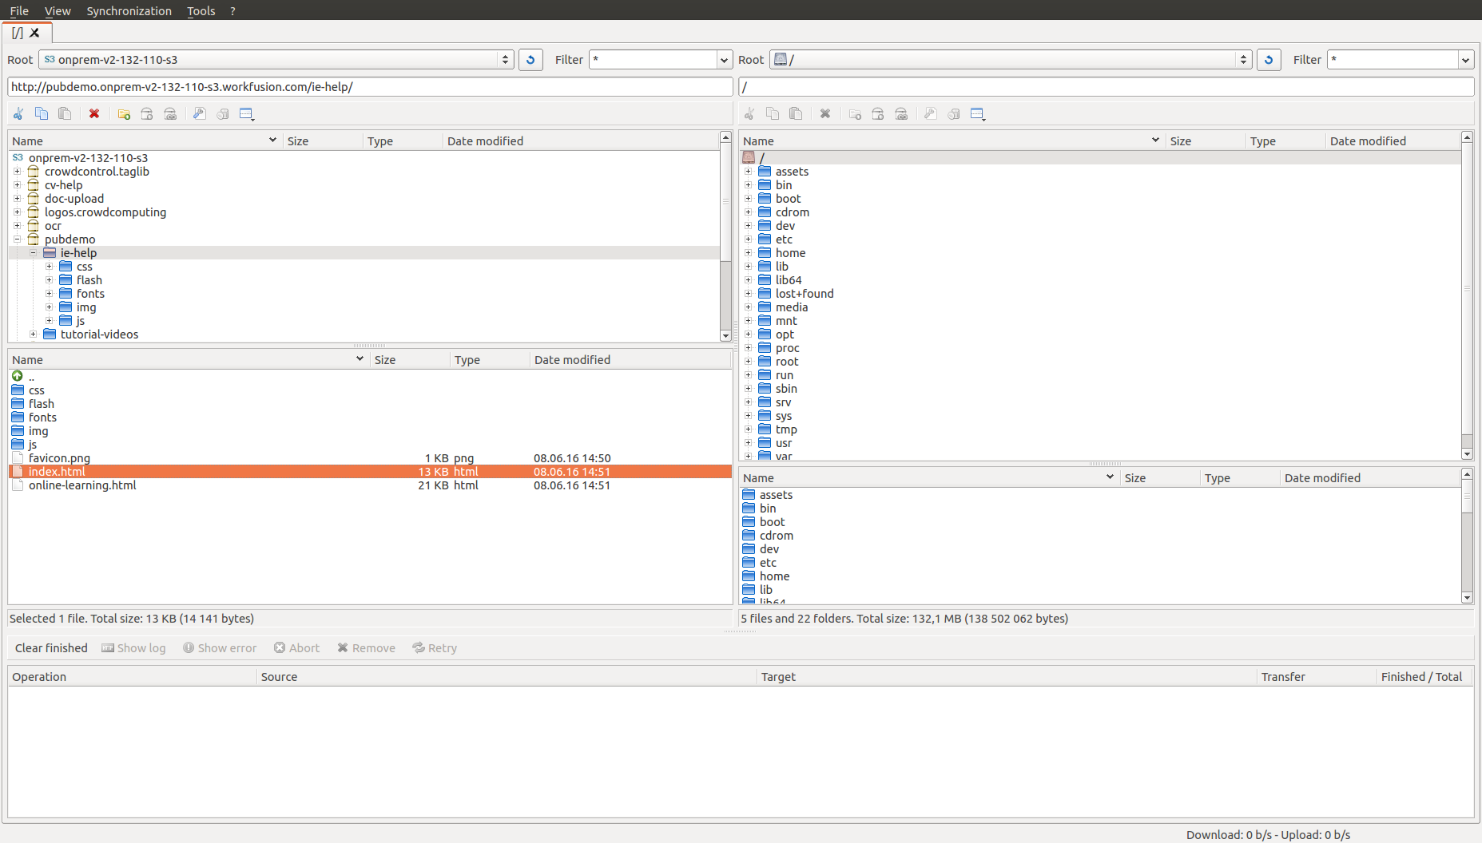Click the Copy icon in the local pane toolbar
The image size is (1482, 843).
click(773, 114)
